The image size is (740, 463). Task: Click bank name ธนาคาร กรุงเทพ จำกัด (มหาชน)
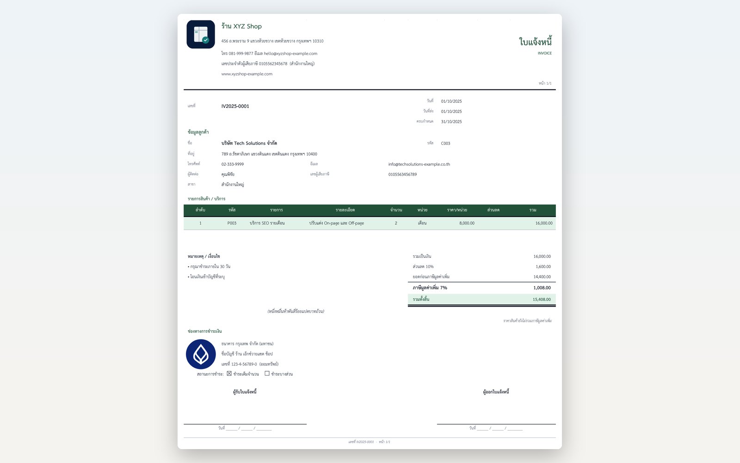click(x=247, y=344)
